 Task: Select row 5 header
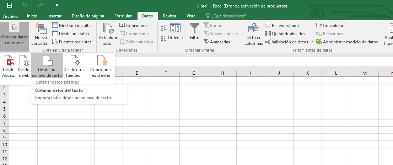(4, 109)
